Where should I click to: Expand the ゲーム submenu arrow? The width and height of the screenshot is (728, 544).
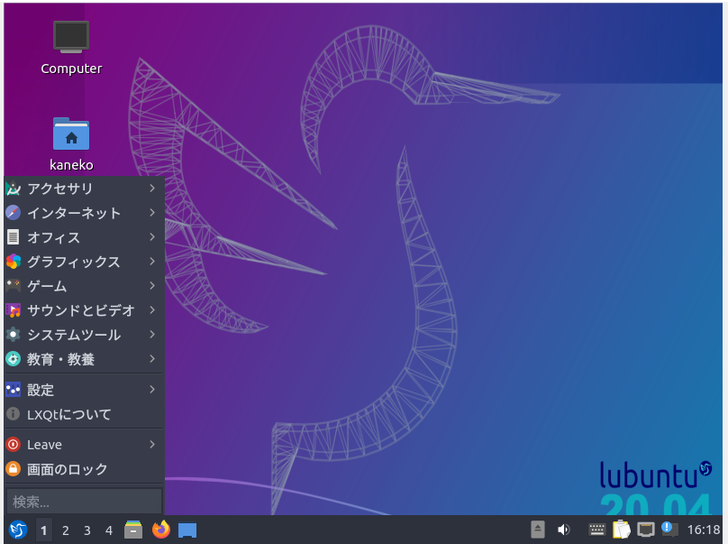point(152,285)
